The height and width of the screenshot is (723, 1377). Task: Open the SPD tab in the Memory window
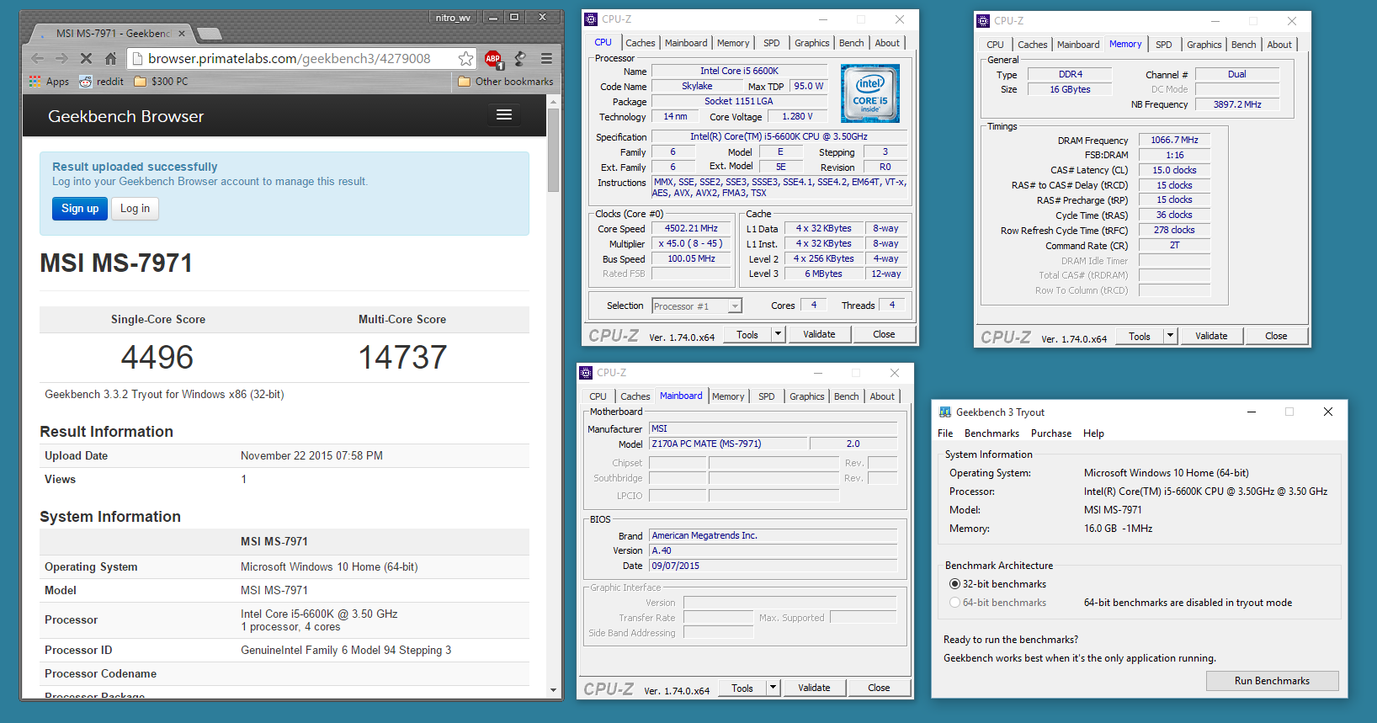[x=1164, y=45]
